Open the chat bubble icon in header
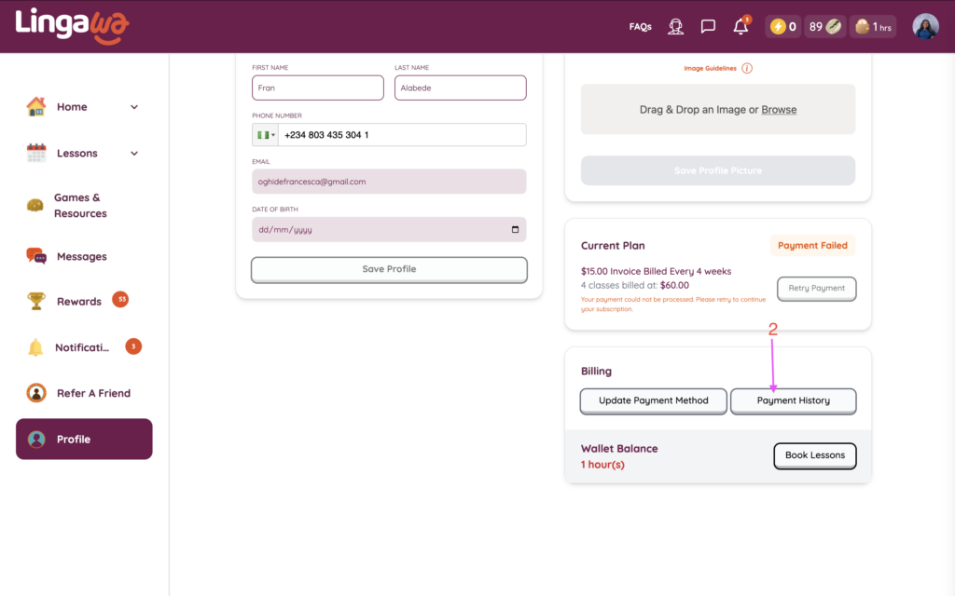955x596 pixels. click(x=708, y=27)
